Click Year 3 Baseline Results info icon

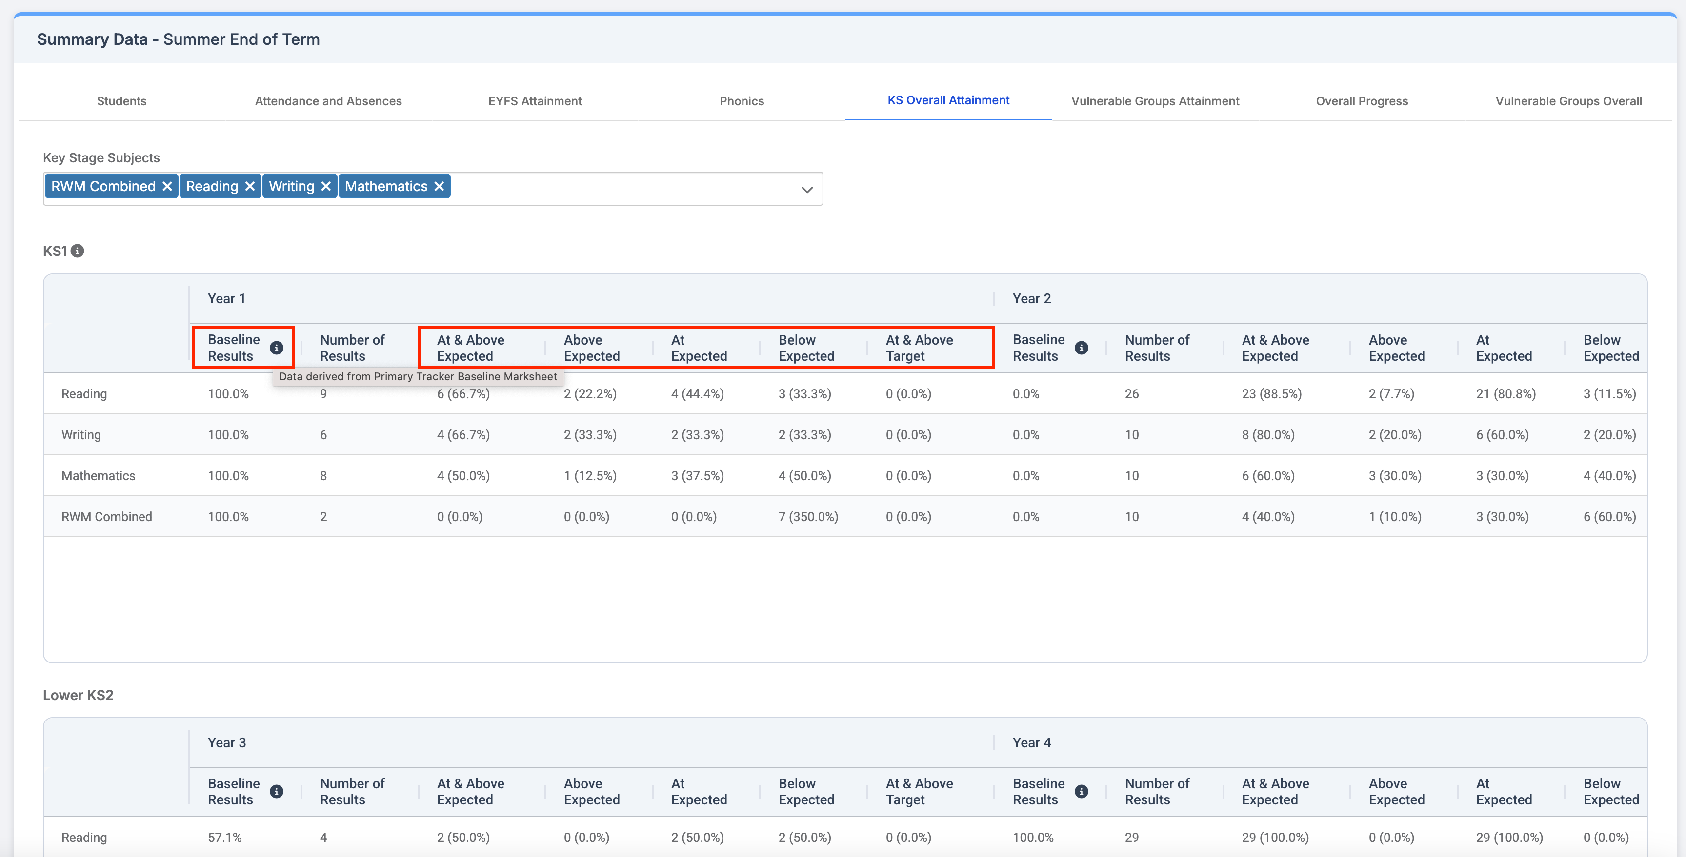pyautogui.click(x=277, y=792)
